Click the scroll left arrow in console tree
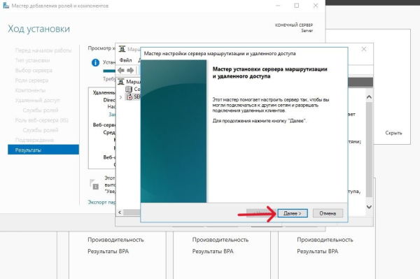This screenshot has height=279, width=420. [x=120, y=212]
